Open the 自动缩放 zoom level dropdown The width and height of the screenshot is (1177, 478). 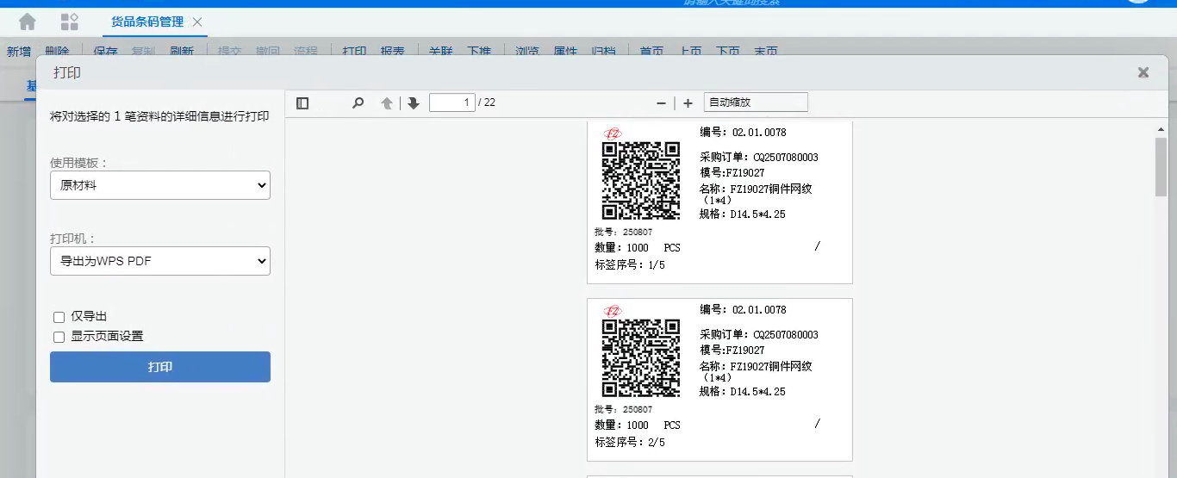[755, 102]
